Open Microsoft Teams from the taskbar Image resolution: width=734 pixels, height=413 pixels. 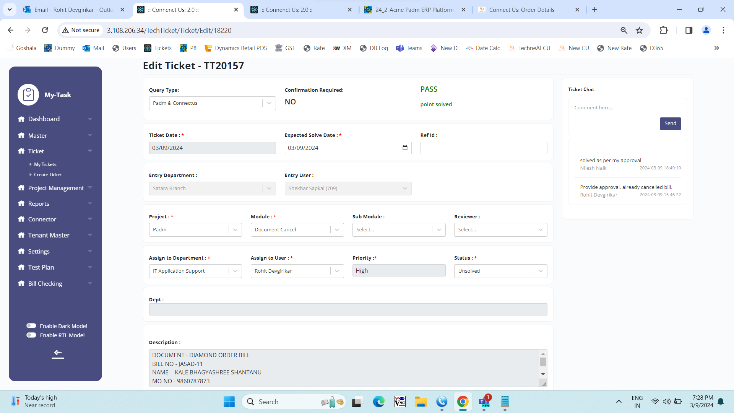click(484, 402)
